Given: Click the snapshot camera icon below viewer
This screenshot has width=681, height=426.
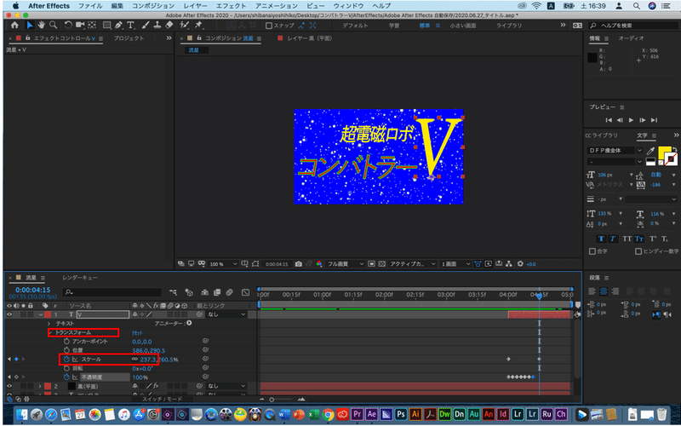Looking at the screenshot, I should click(299, 264).
